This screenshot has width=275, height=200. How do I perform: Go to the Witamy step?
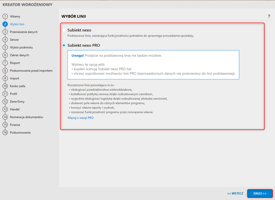pos(15,16)
